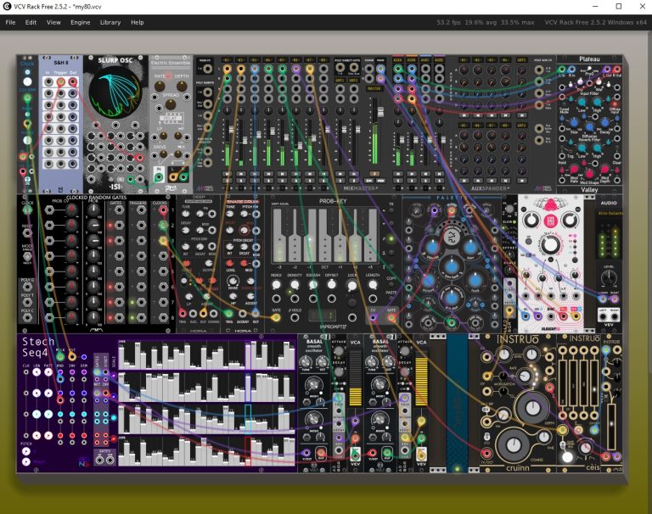Click Prob-Key INDEX knob
The image size is (652, 514).
pyautogui.click(x=276, y=285)
